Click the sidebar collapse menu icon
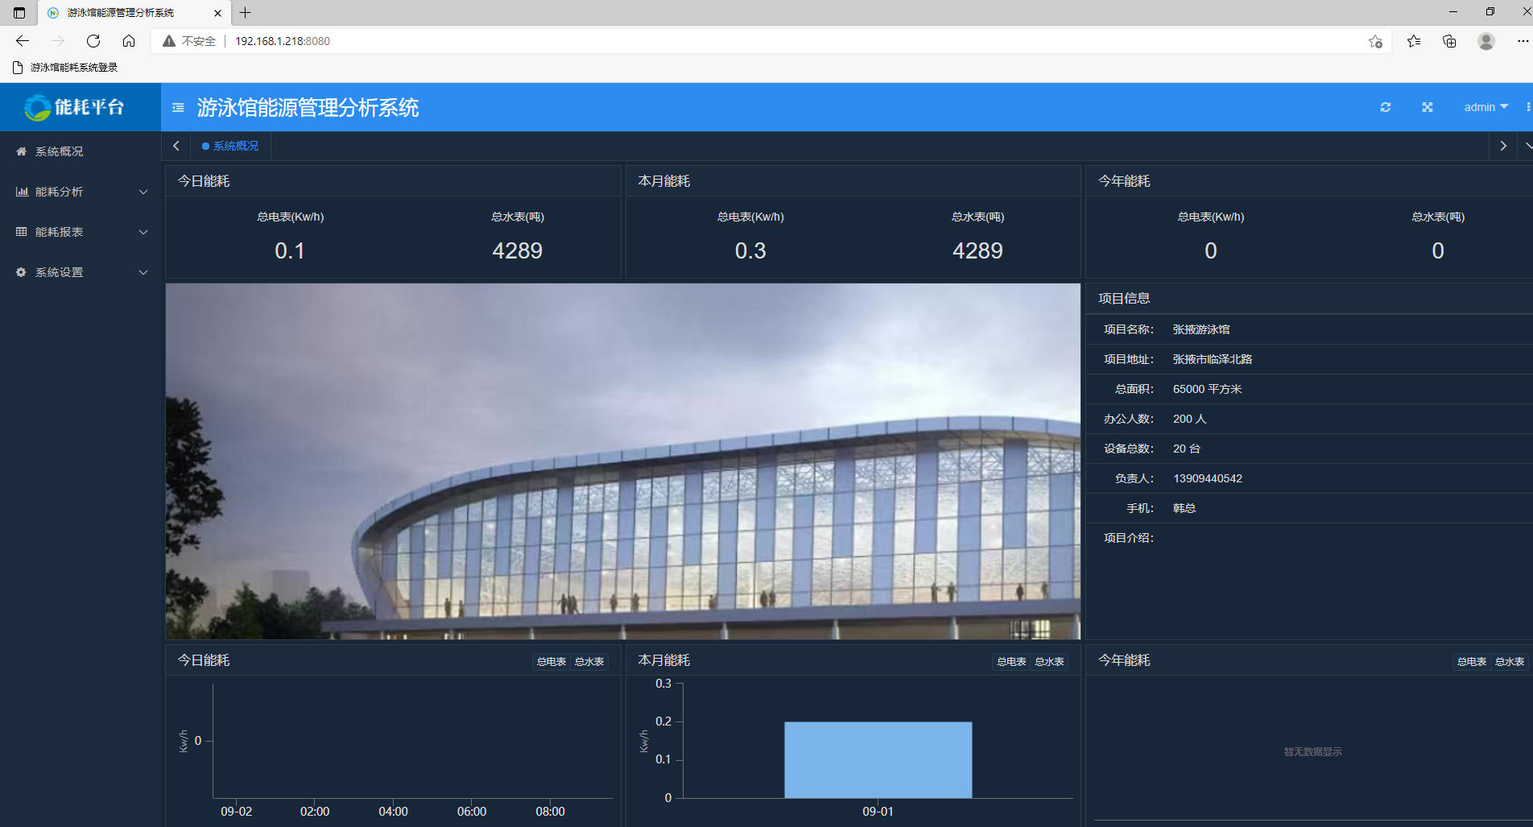 coord(178,107)
